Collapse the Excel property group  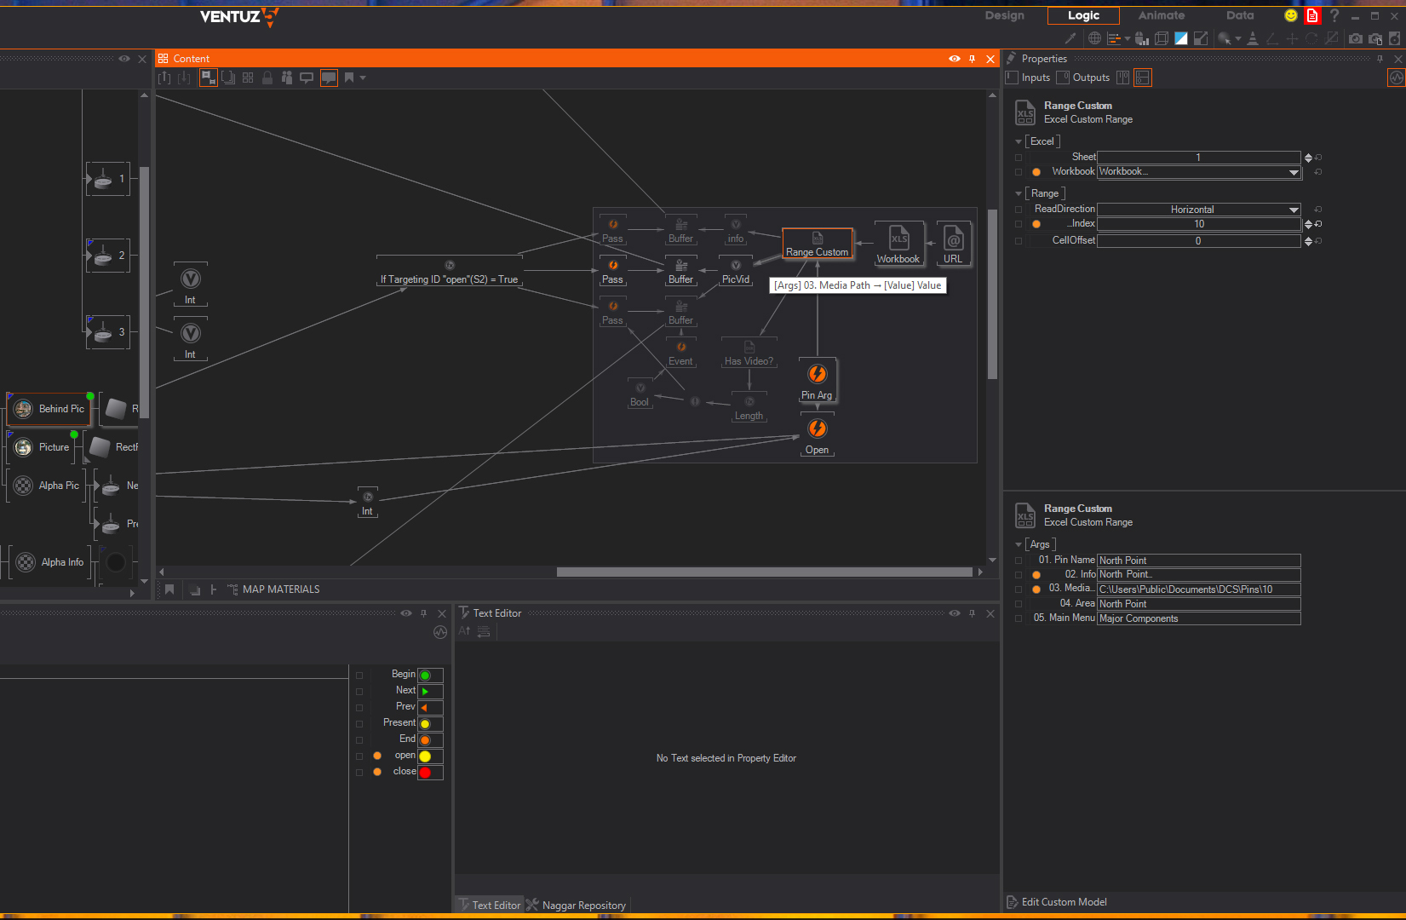1019,141
